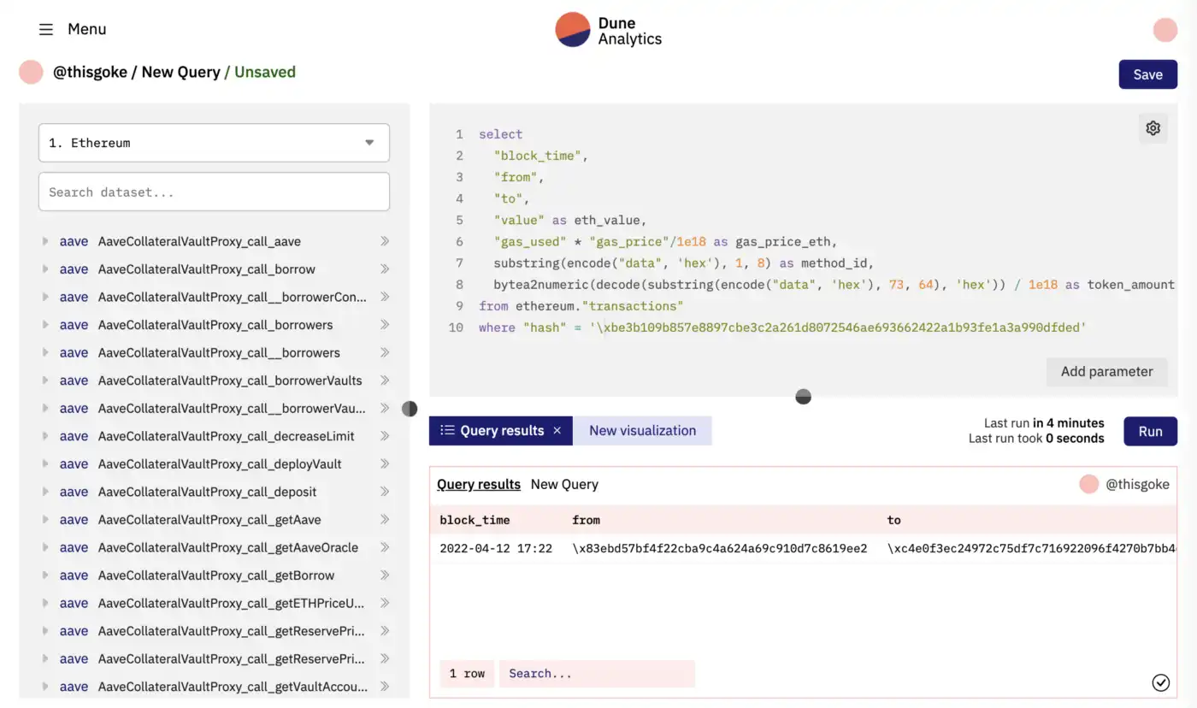Expand call_borrowerVaults table triangle
This screenshot has height=708, width=1197.
[45, 381]
